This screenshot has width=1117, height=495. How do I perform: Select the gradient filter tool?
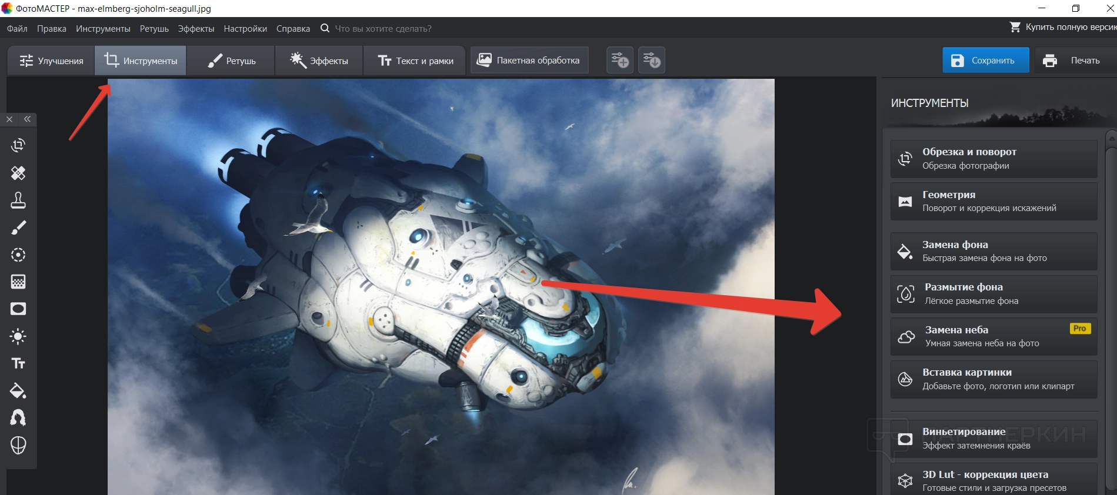click(18, 282)
